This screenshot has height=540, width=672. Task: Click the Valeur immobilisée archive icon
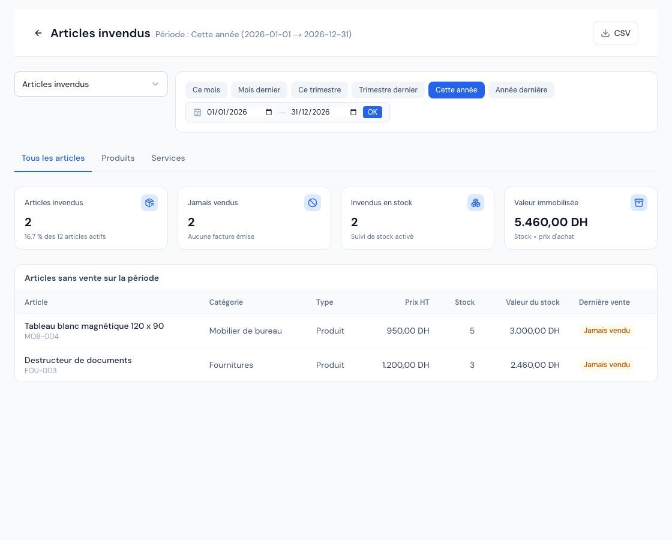point(639,203)
